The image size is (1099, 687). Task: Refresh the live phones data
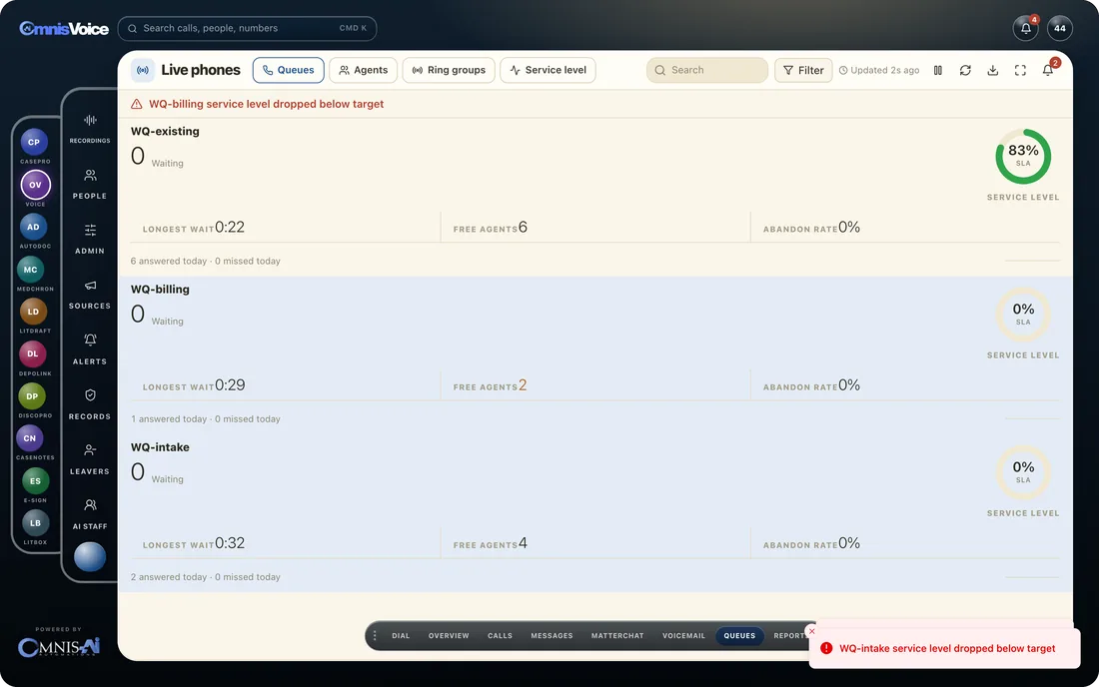coord(965,70)
